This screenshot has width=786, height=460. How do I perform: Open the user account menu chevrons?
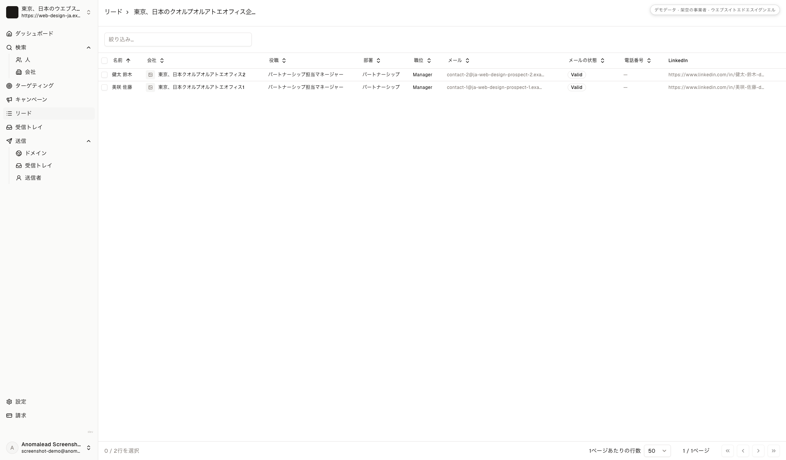click(x=89, y=448)
